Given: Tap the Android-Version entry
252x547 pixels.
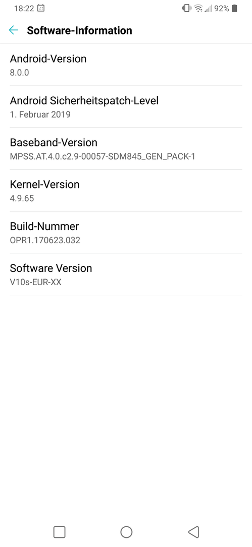Looking at the screenshot, I should [x=126, y=65].
